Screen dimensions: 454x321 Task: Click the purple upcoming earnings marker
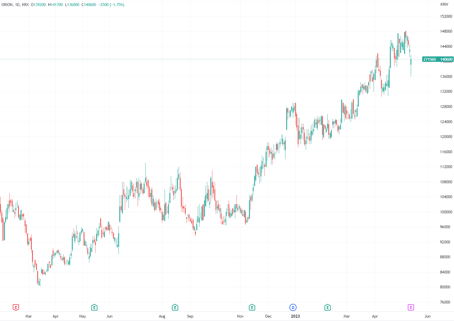411,308
